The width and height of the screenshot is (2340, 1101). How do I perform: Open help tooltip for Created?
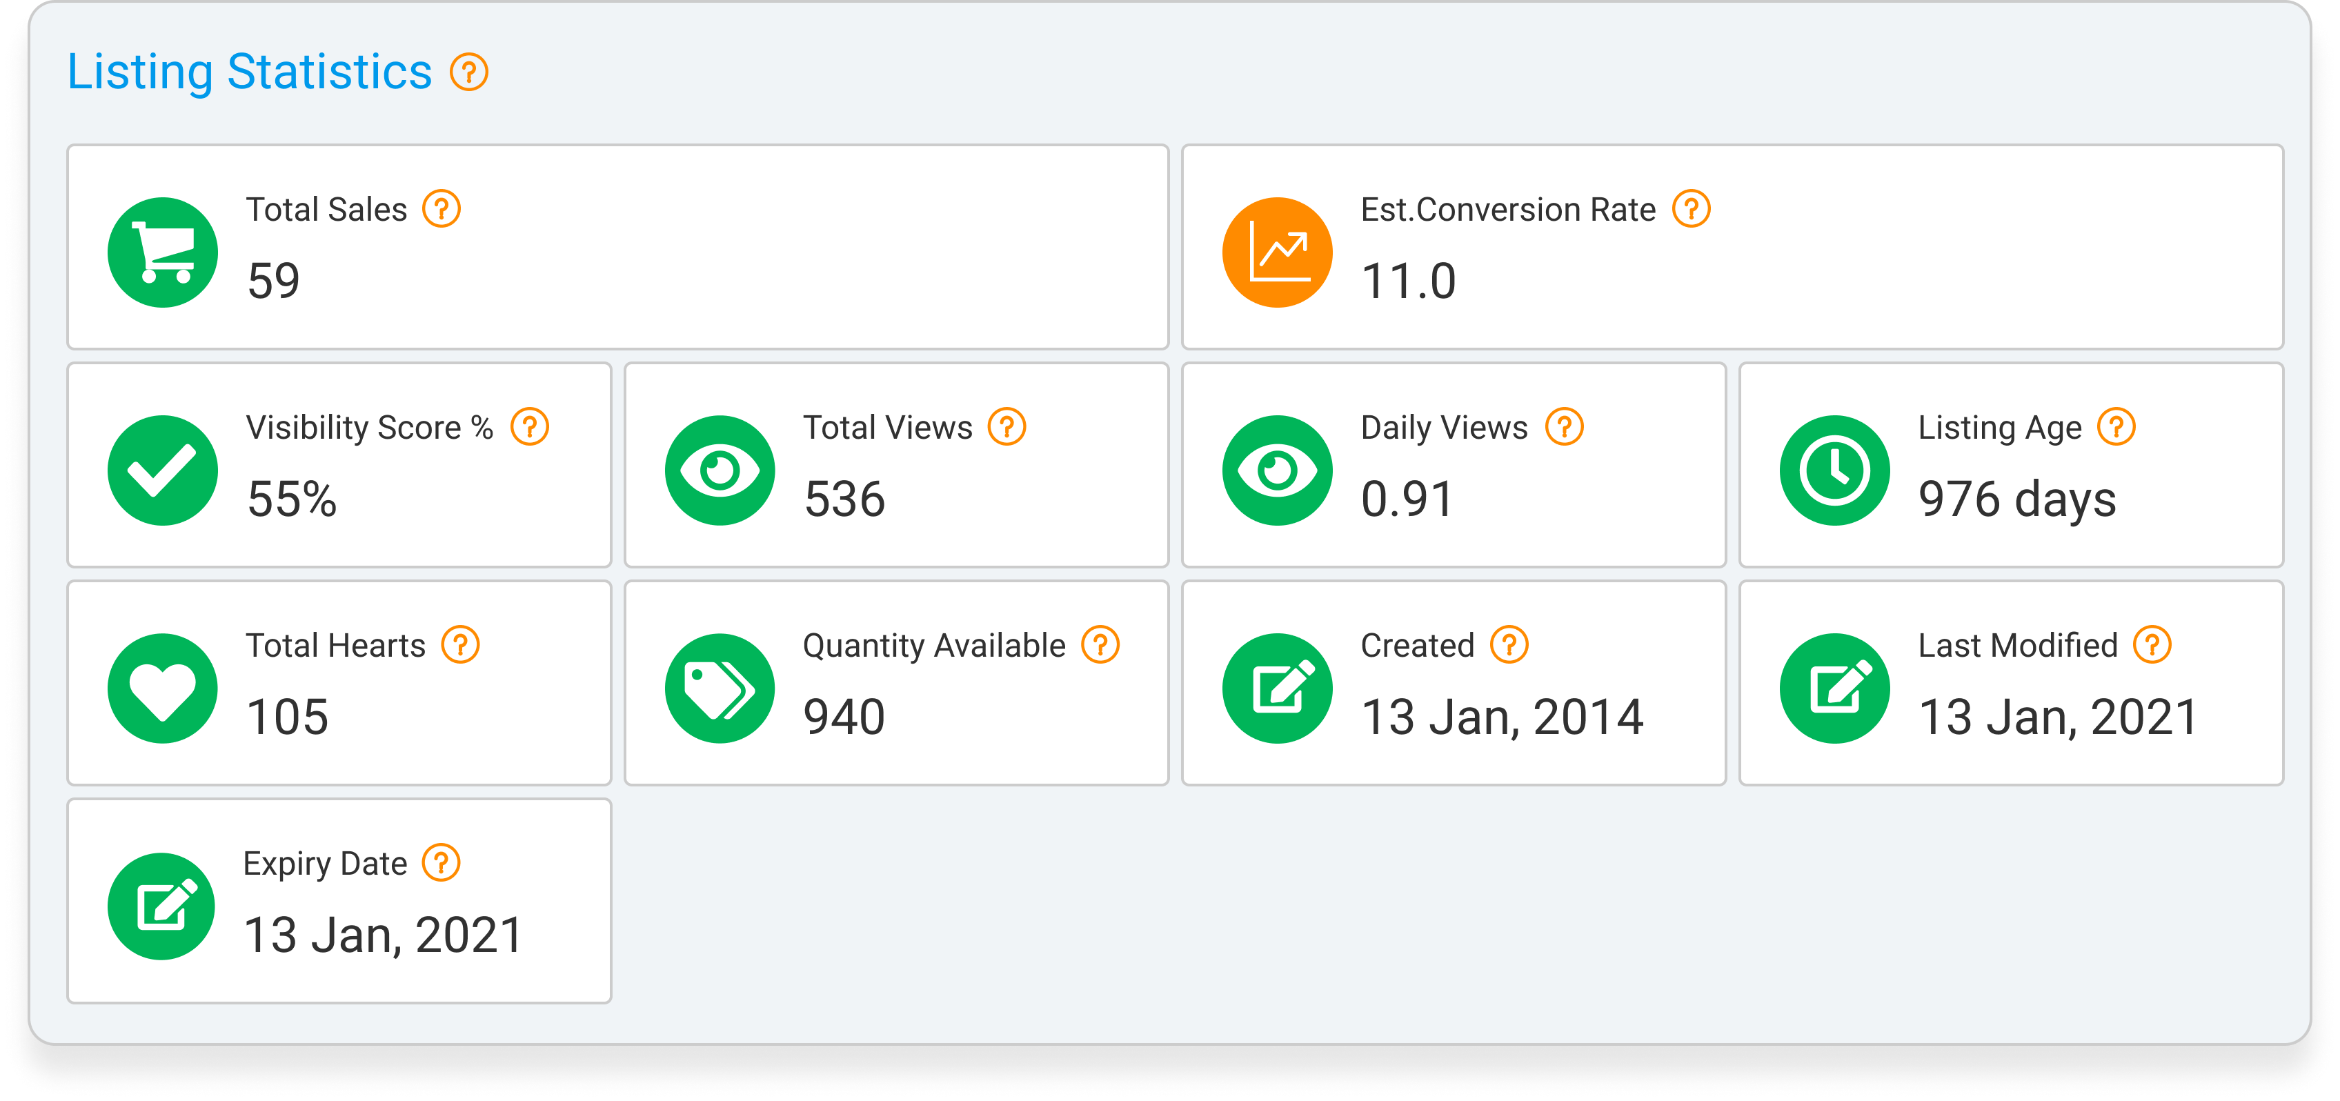1509,645
